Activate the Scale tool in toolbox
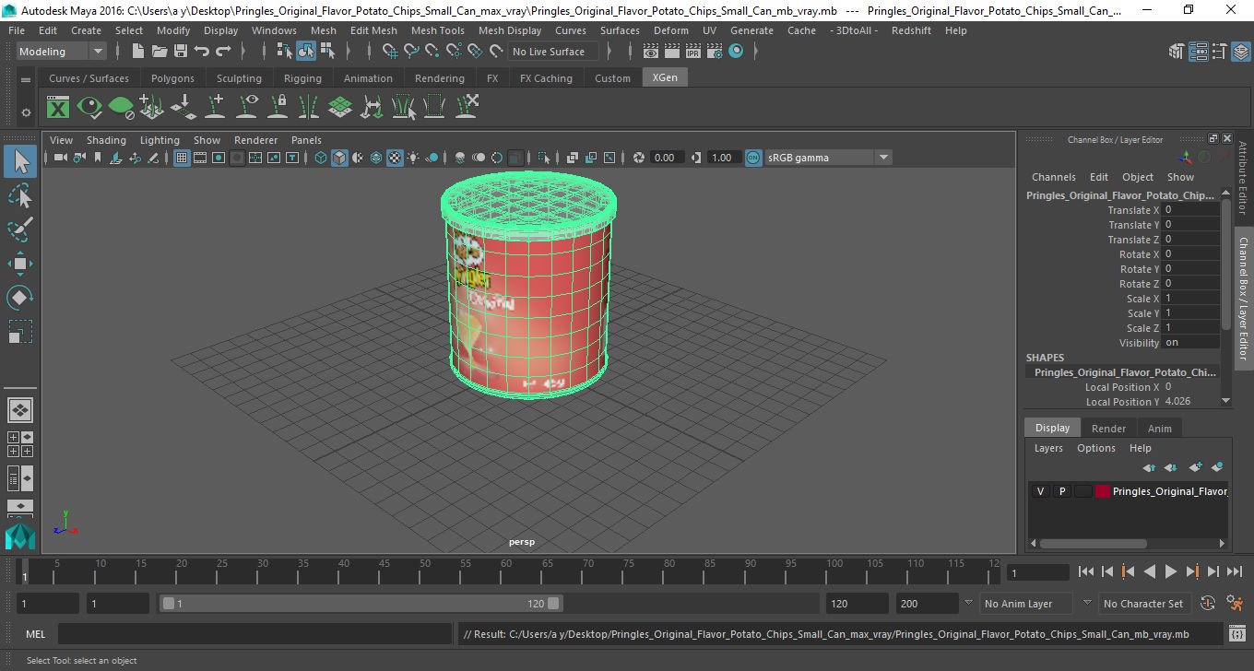 pyautogui.click(x=20, y=331)
